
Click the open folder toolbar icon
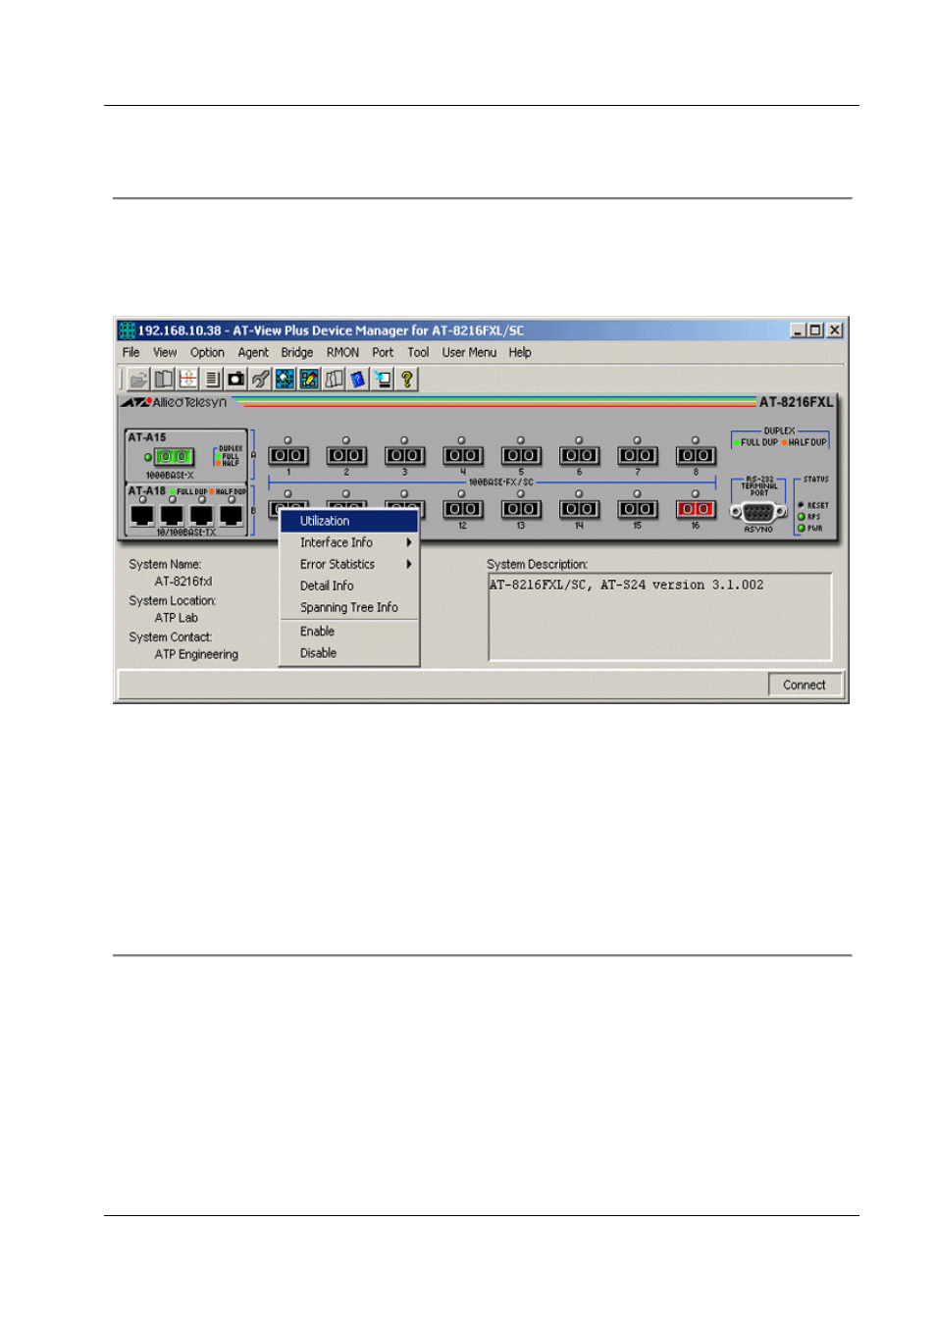pyautogui.click(x=138, y=379)
